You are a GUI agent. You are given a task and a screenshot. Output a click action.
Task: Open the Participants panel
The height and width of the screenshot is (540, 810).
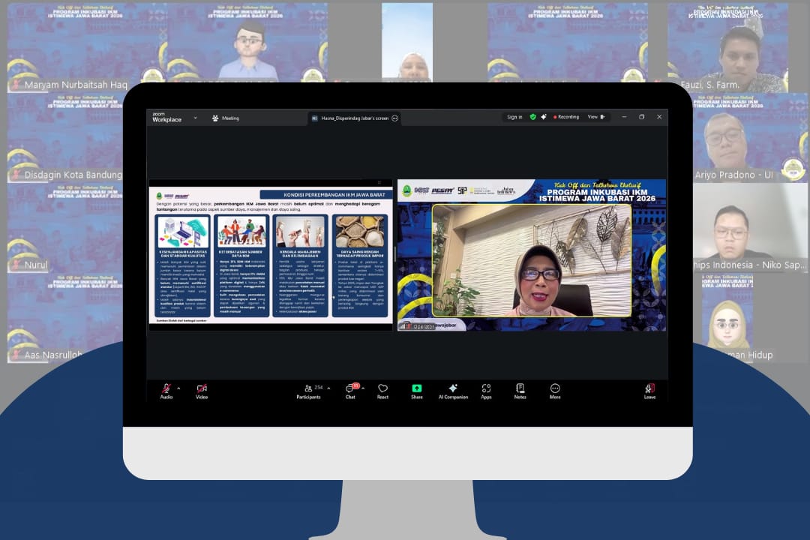[x=308, y=388]
